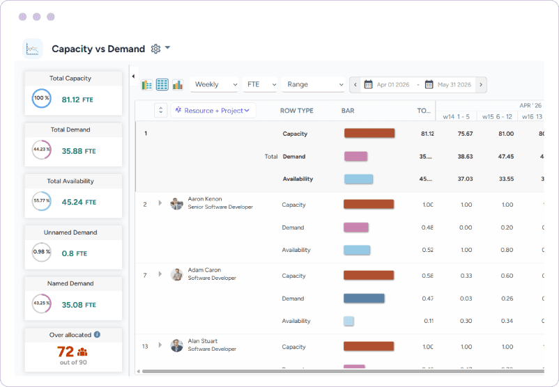
Task: Click Aaron Kenon's avatar photo
Action: point(176,204)
